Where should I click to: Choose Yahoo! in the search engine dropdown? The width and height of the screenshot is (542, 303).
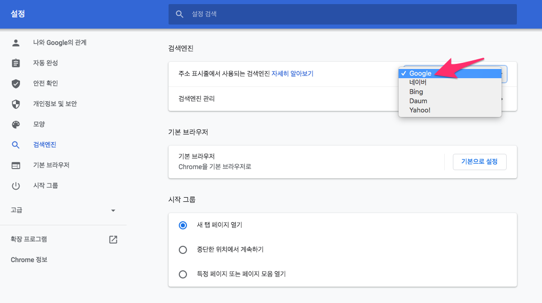point(450,110)
